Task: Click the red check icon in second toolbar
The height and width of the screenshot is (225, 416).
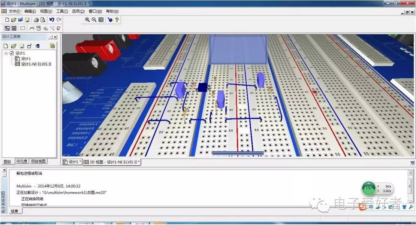Action: (x=58, y=28)
